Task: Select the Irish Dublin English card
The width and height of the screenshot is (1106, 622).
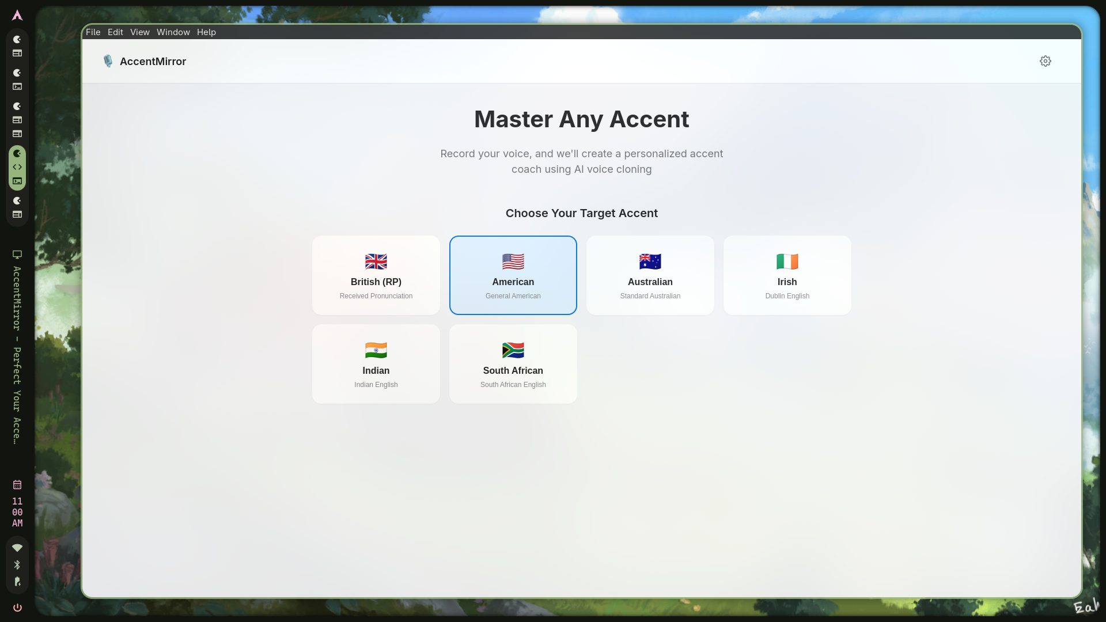Action: pyautogui.click(x=787, y=275)
